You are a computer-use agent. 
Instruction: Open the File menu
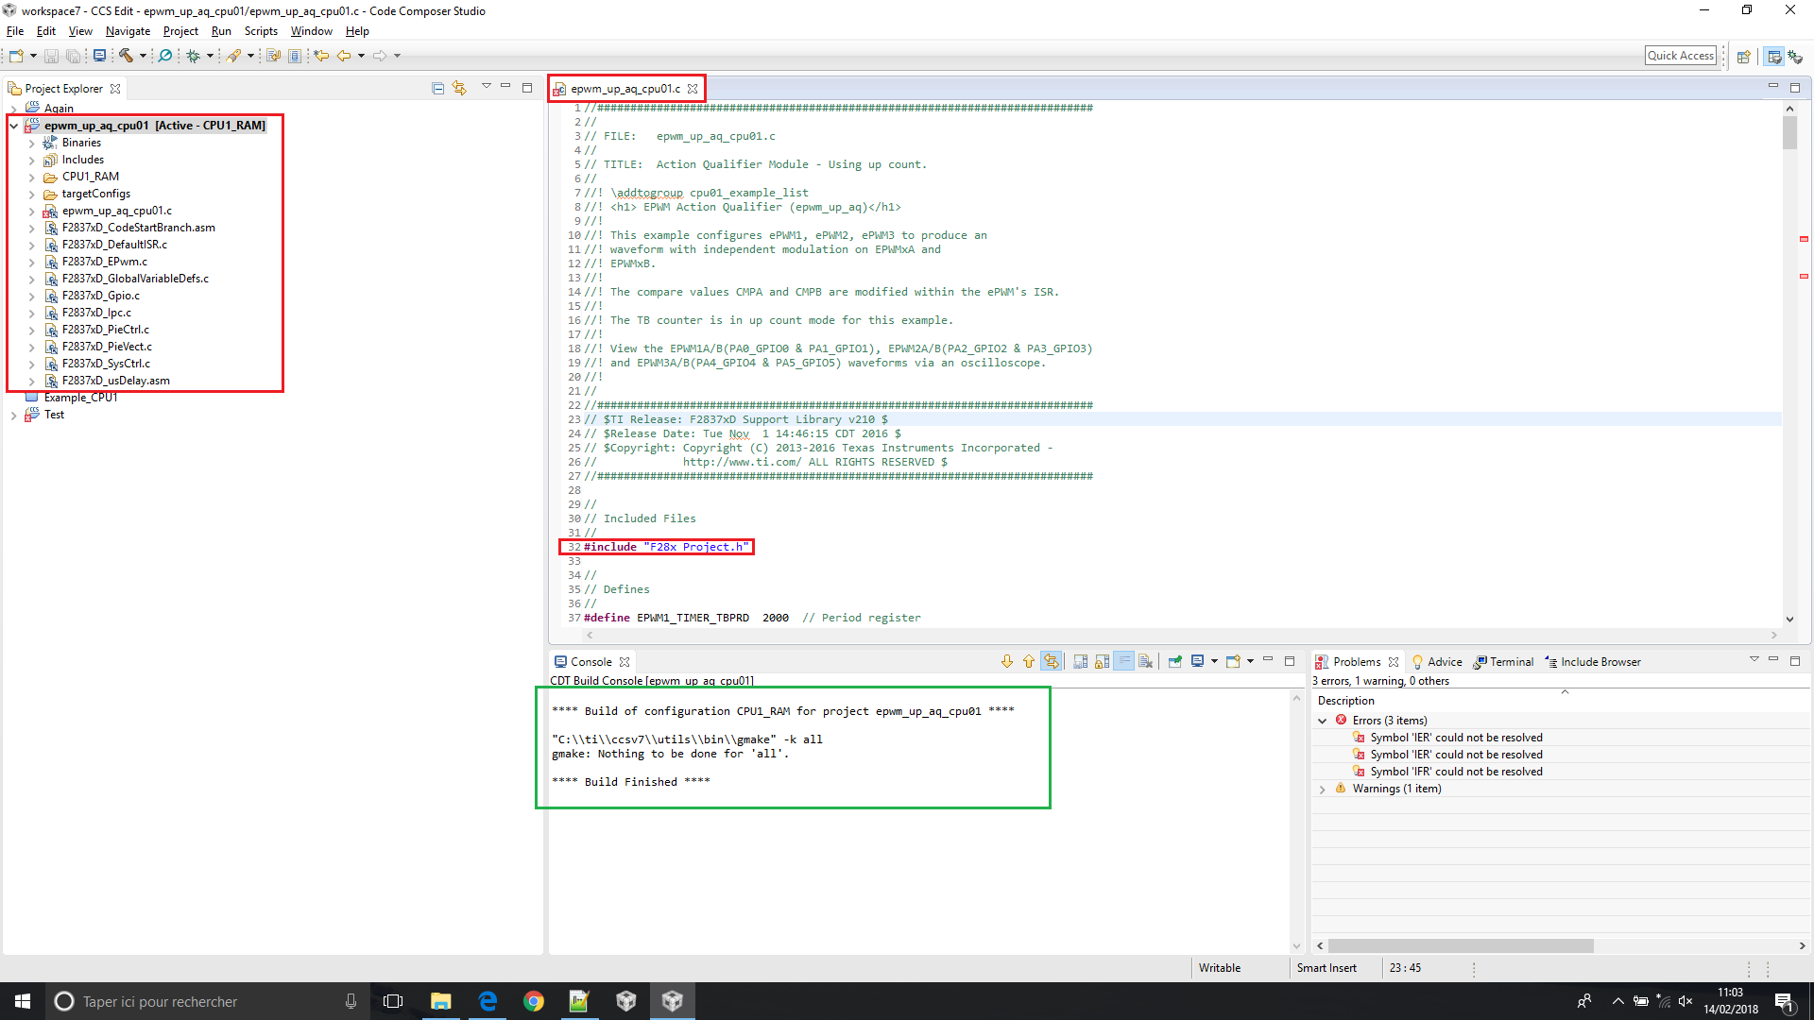16,31
